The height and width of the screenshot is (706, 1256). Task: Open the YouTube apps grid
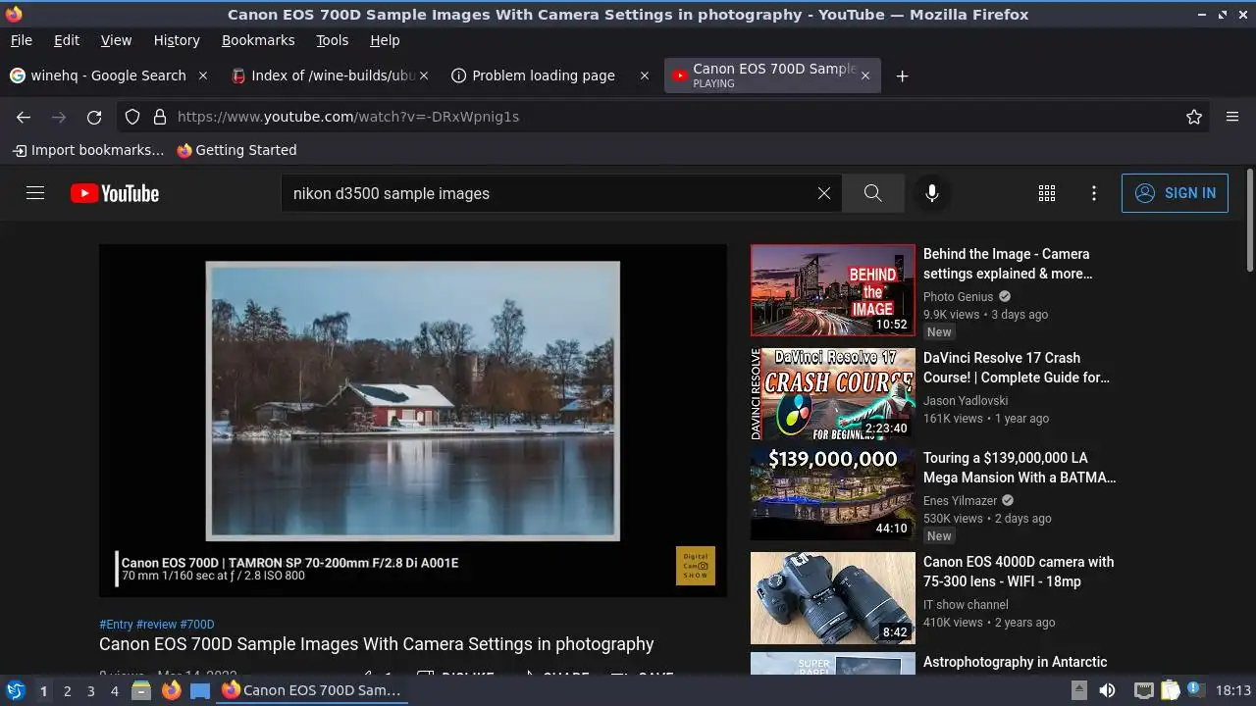tap(1047, 193)
